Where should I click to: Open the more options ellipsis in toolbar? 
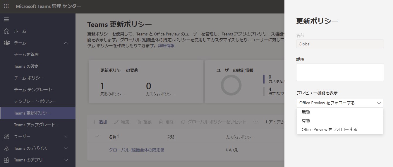click(256, 122)
